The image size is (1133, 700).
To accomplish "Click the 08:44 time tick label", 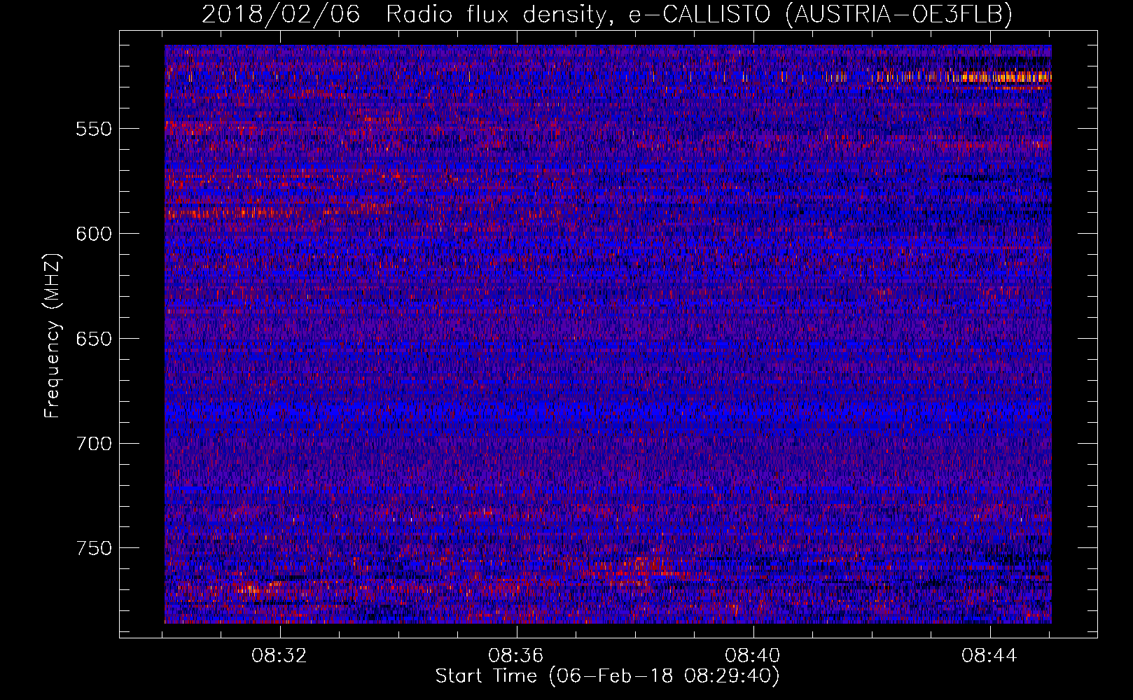I will [989, 656].
